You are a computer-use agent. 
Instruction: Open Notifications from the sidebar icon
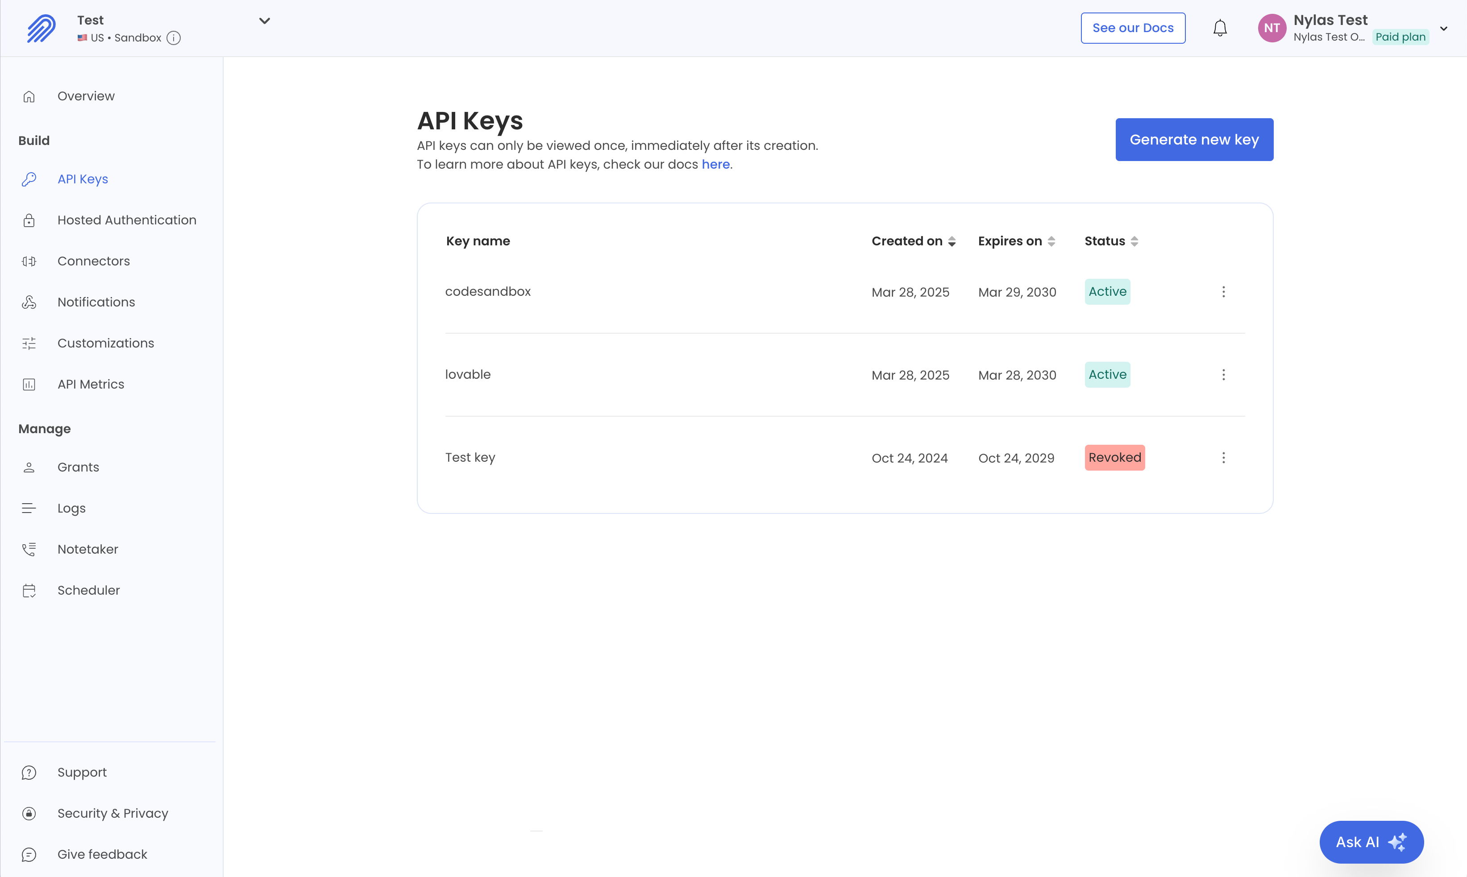tap(29, 302)
